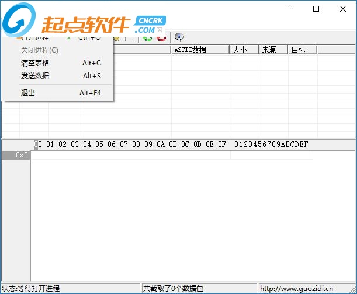Click the 共截取了0个数据包 status panel
The width and height of the screenshot is (357, 294).
click(x=199, y=289)
